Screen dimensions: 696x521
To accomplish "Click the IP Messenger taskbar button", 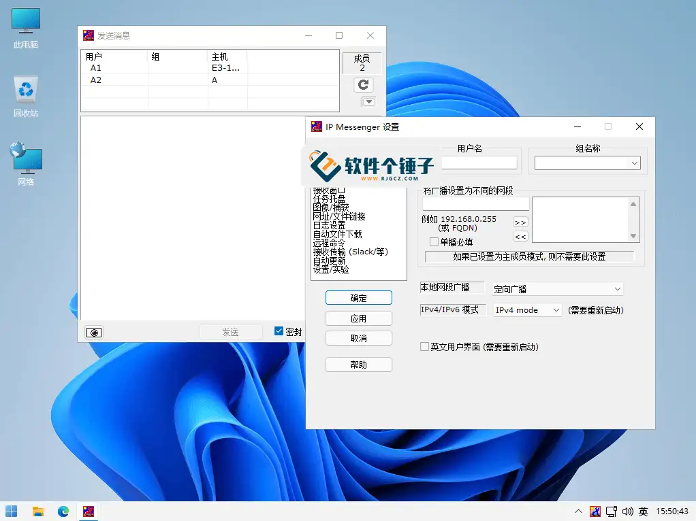I will 89,511.
